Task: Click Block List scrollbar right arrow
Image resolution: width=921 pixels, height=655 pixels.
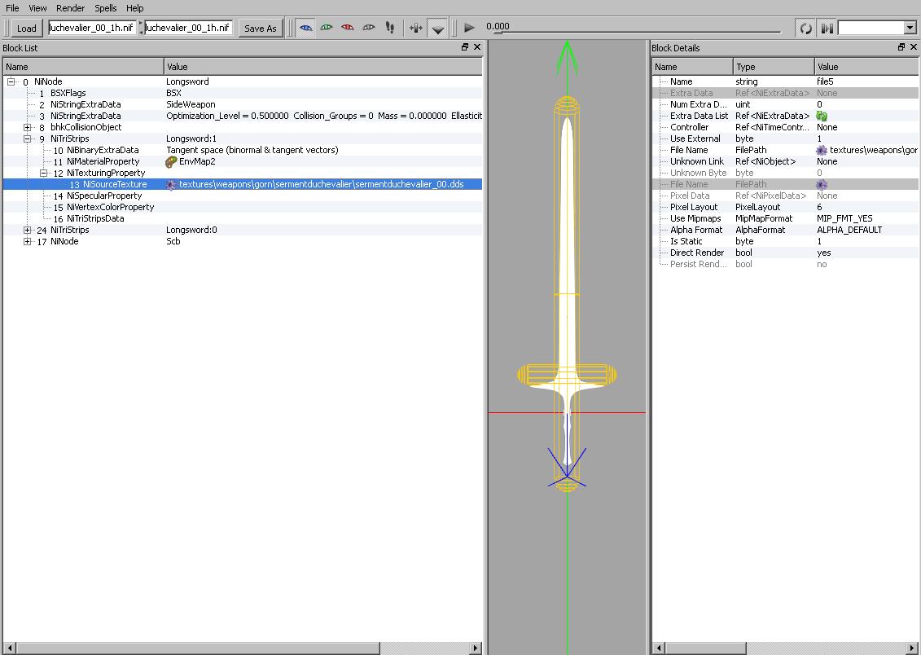Action: coord(476,648)
